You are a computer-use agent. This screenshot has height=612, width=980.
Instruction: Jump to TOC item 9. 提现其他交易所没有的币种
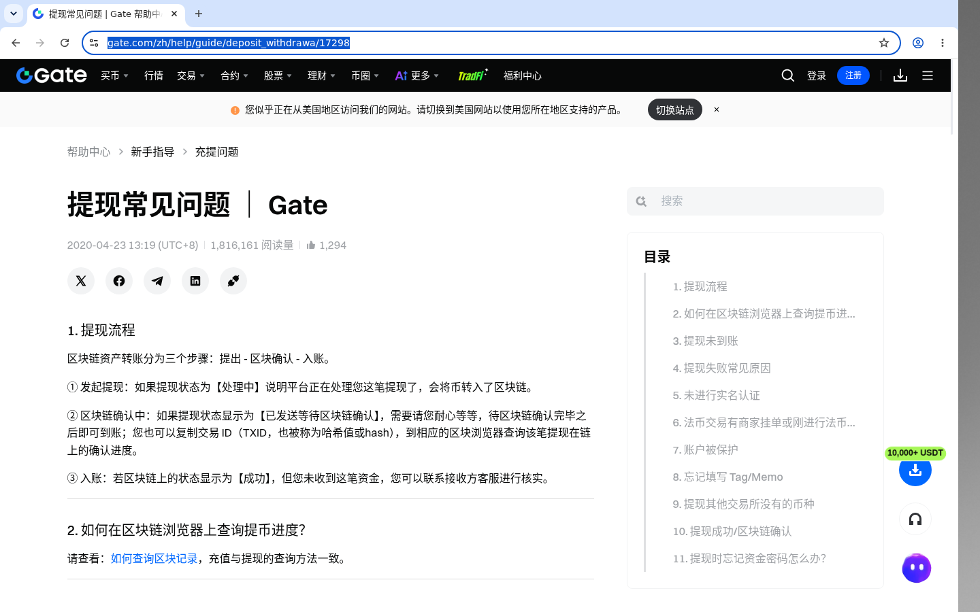coord(743,504)
